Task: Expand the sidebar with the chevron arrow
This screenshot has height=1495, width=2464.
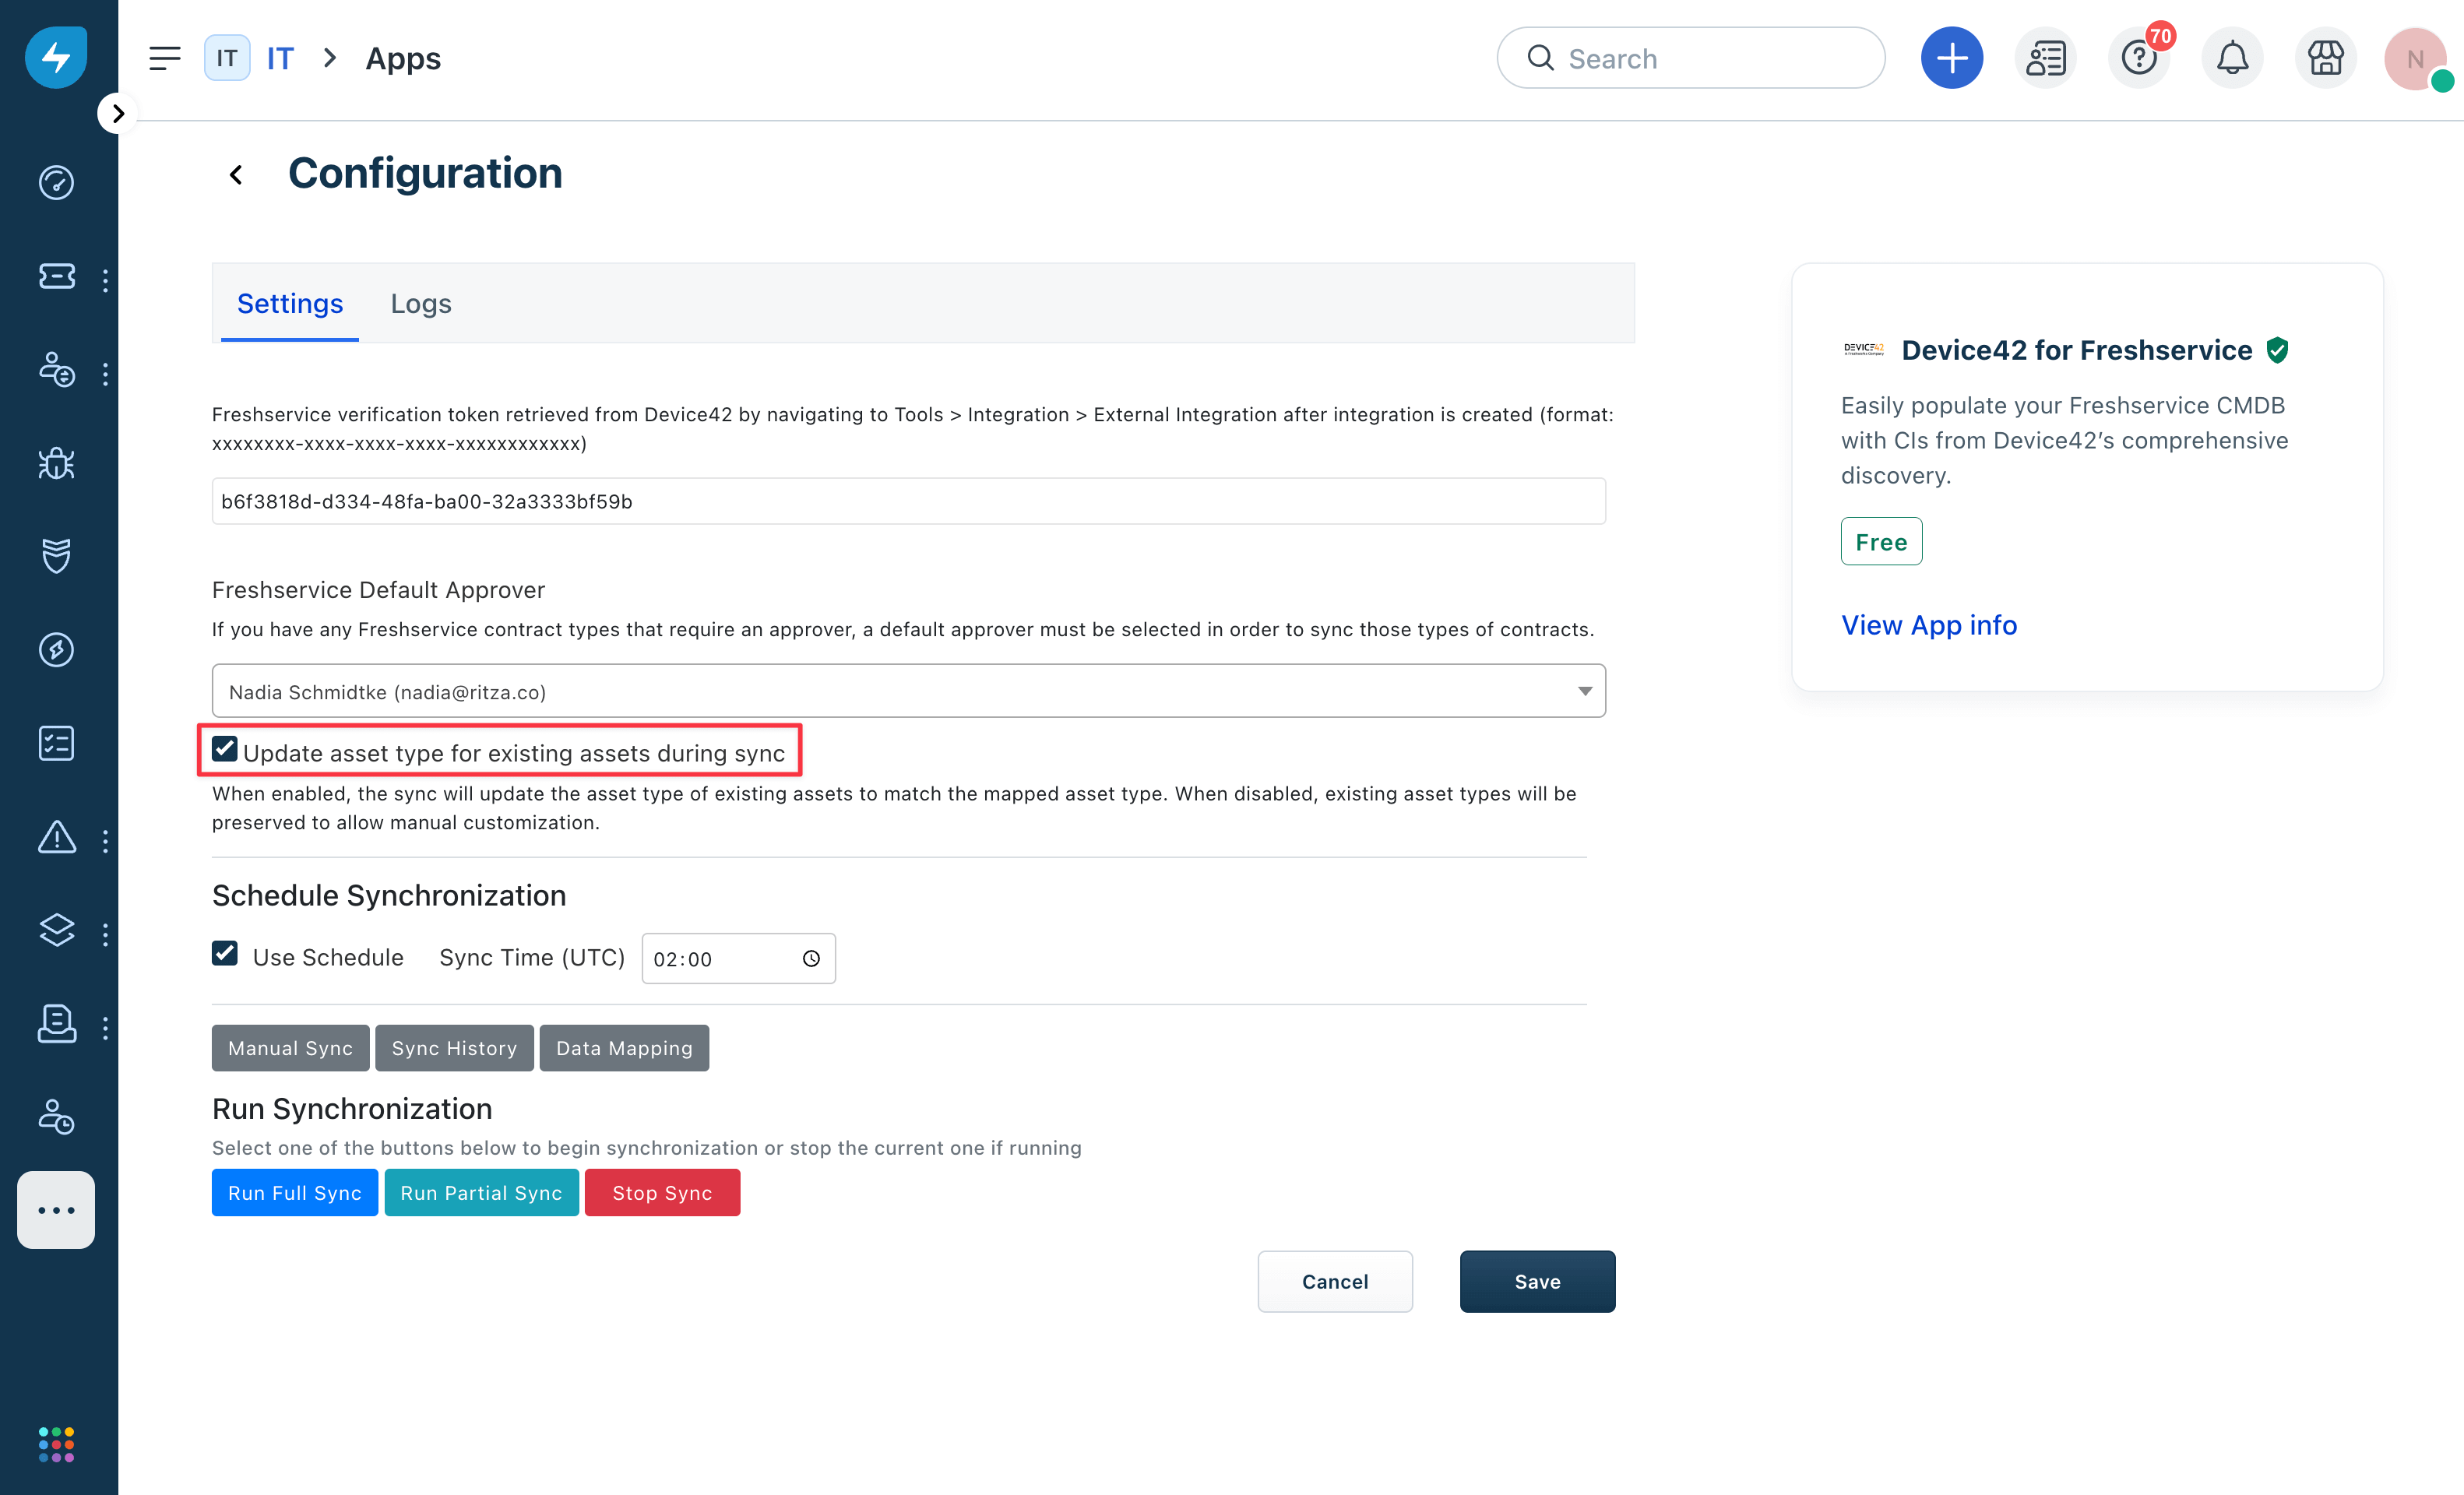Action: click(x=117, y=113)
